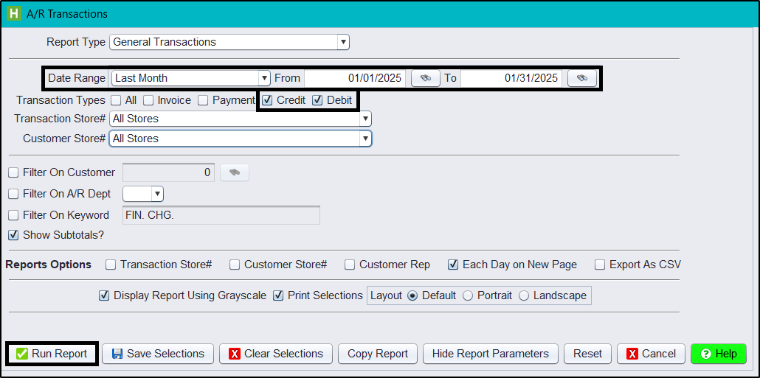Enable Export As CSV option
Viewport: 760px width, 378px height.
(601, 265)
